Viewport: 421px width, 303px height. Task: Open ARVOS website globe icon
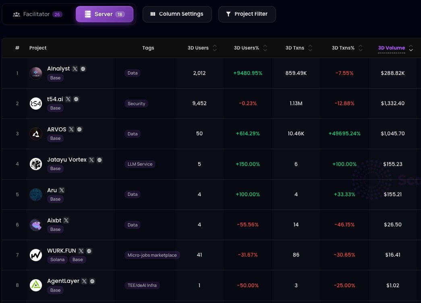tap(79, 129)
